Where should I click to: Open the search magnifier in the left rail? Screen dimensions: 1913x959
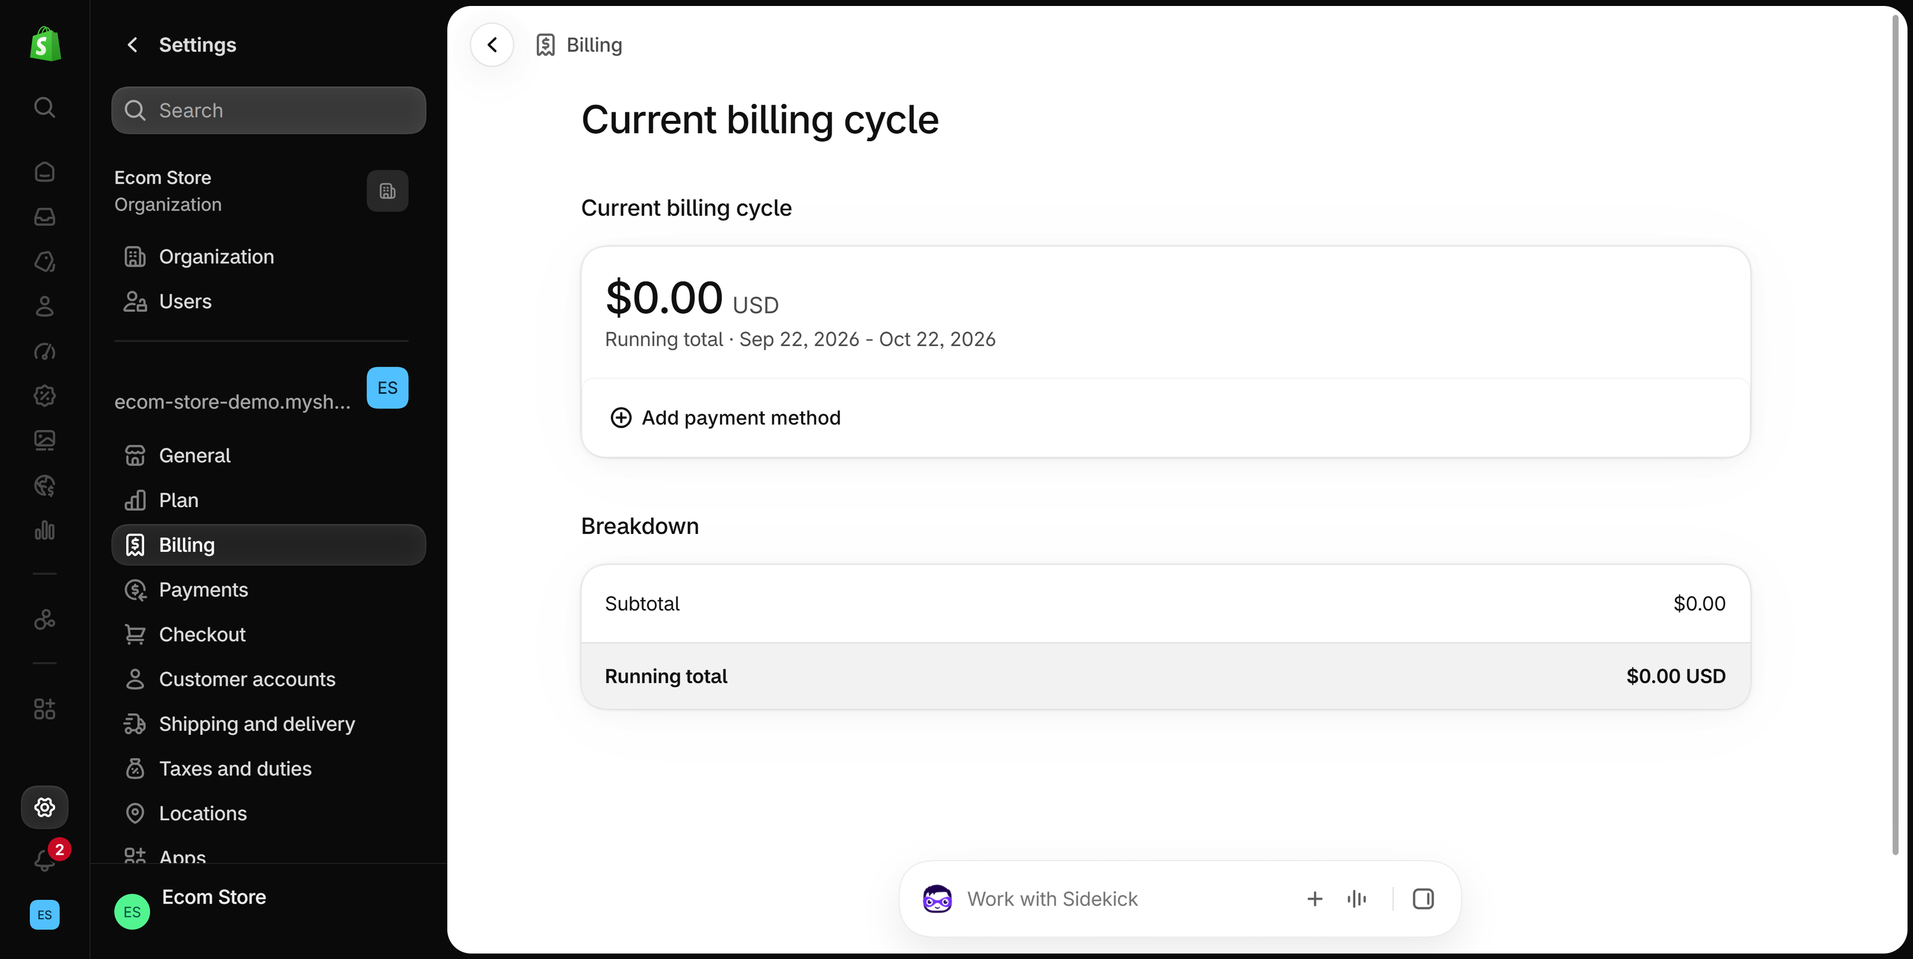tap(45, 107)
